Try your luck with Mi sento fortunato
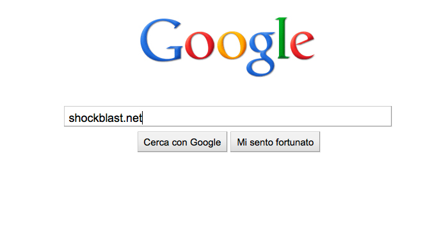 click(x=275, y=142)
